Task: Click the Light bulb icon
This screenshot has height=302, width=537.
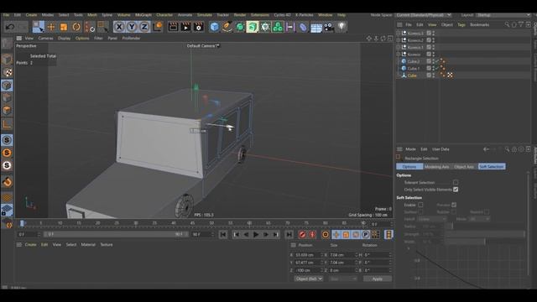Action: (341, 27)
